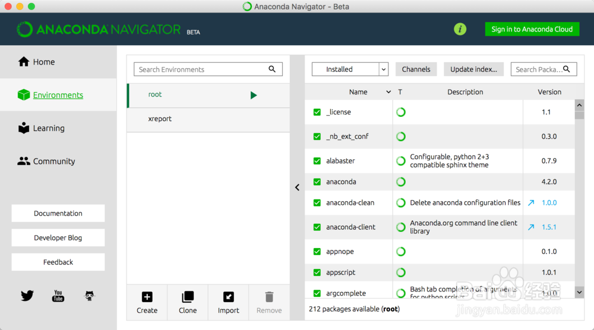
Task: Select the xreport environment
Action: coord(208,119)
